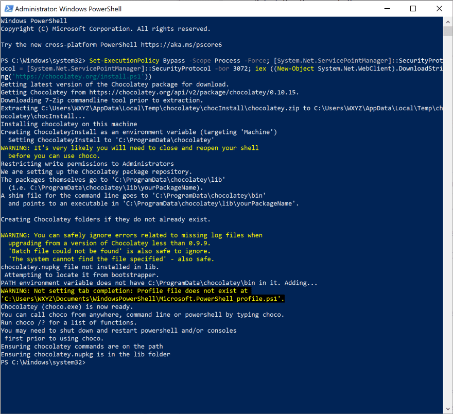Click 'Attempting to locate it from bootstrapper.' line
Viewport: 453px width, 414px height.
point(82,275)
